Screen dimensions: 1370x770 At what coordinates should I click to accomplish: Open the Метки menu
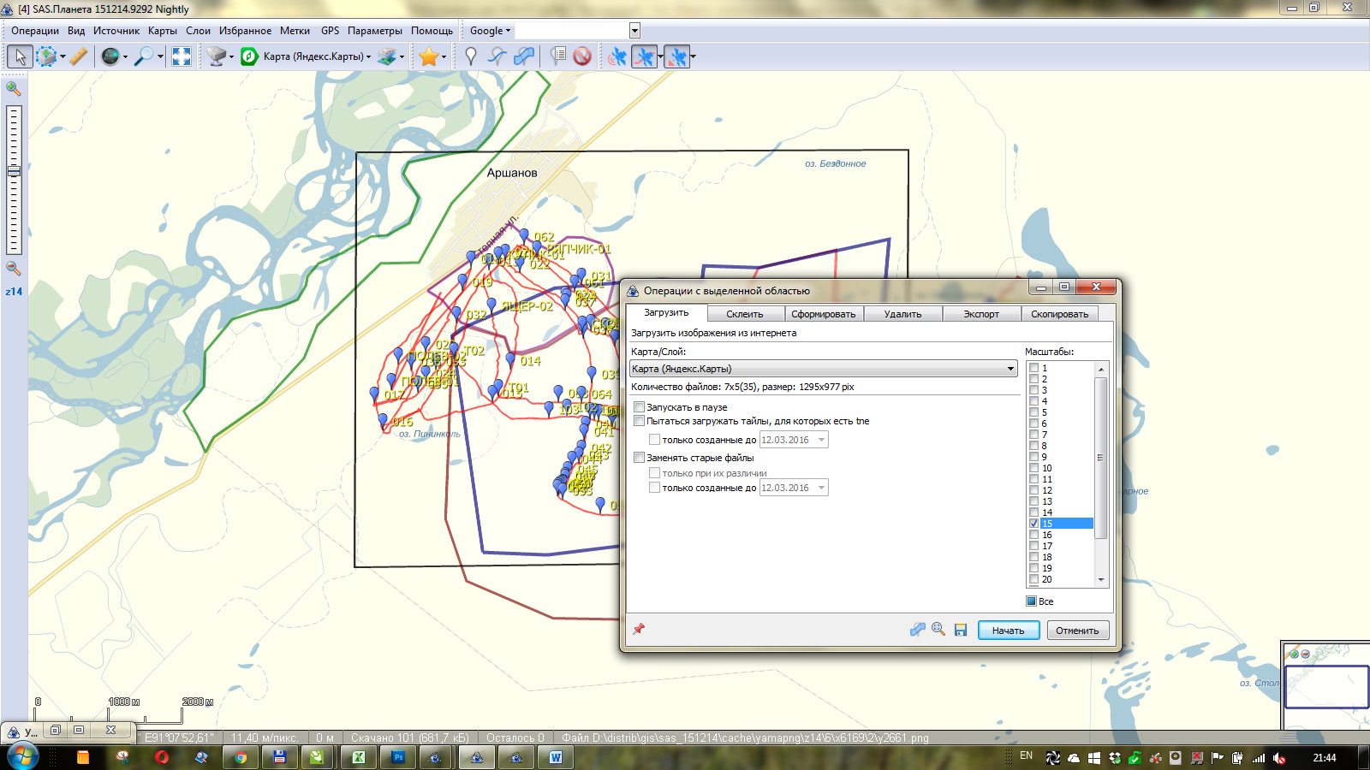(295, 31)
